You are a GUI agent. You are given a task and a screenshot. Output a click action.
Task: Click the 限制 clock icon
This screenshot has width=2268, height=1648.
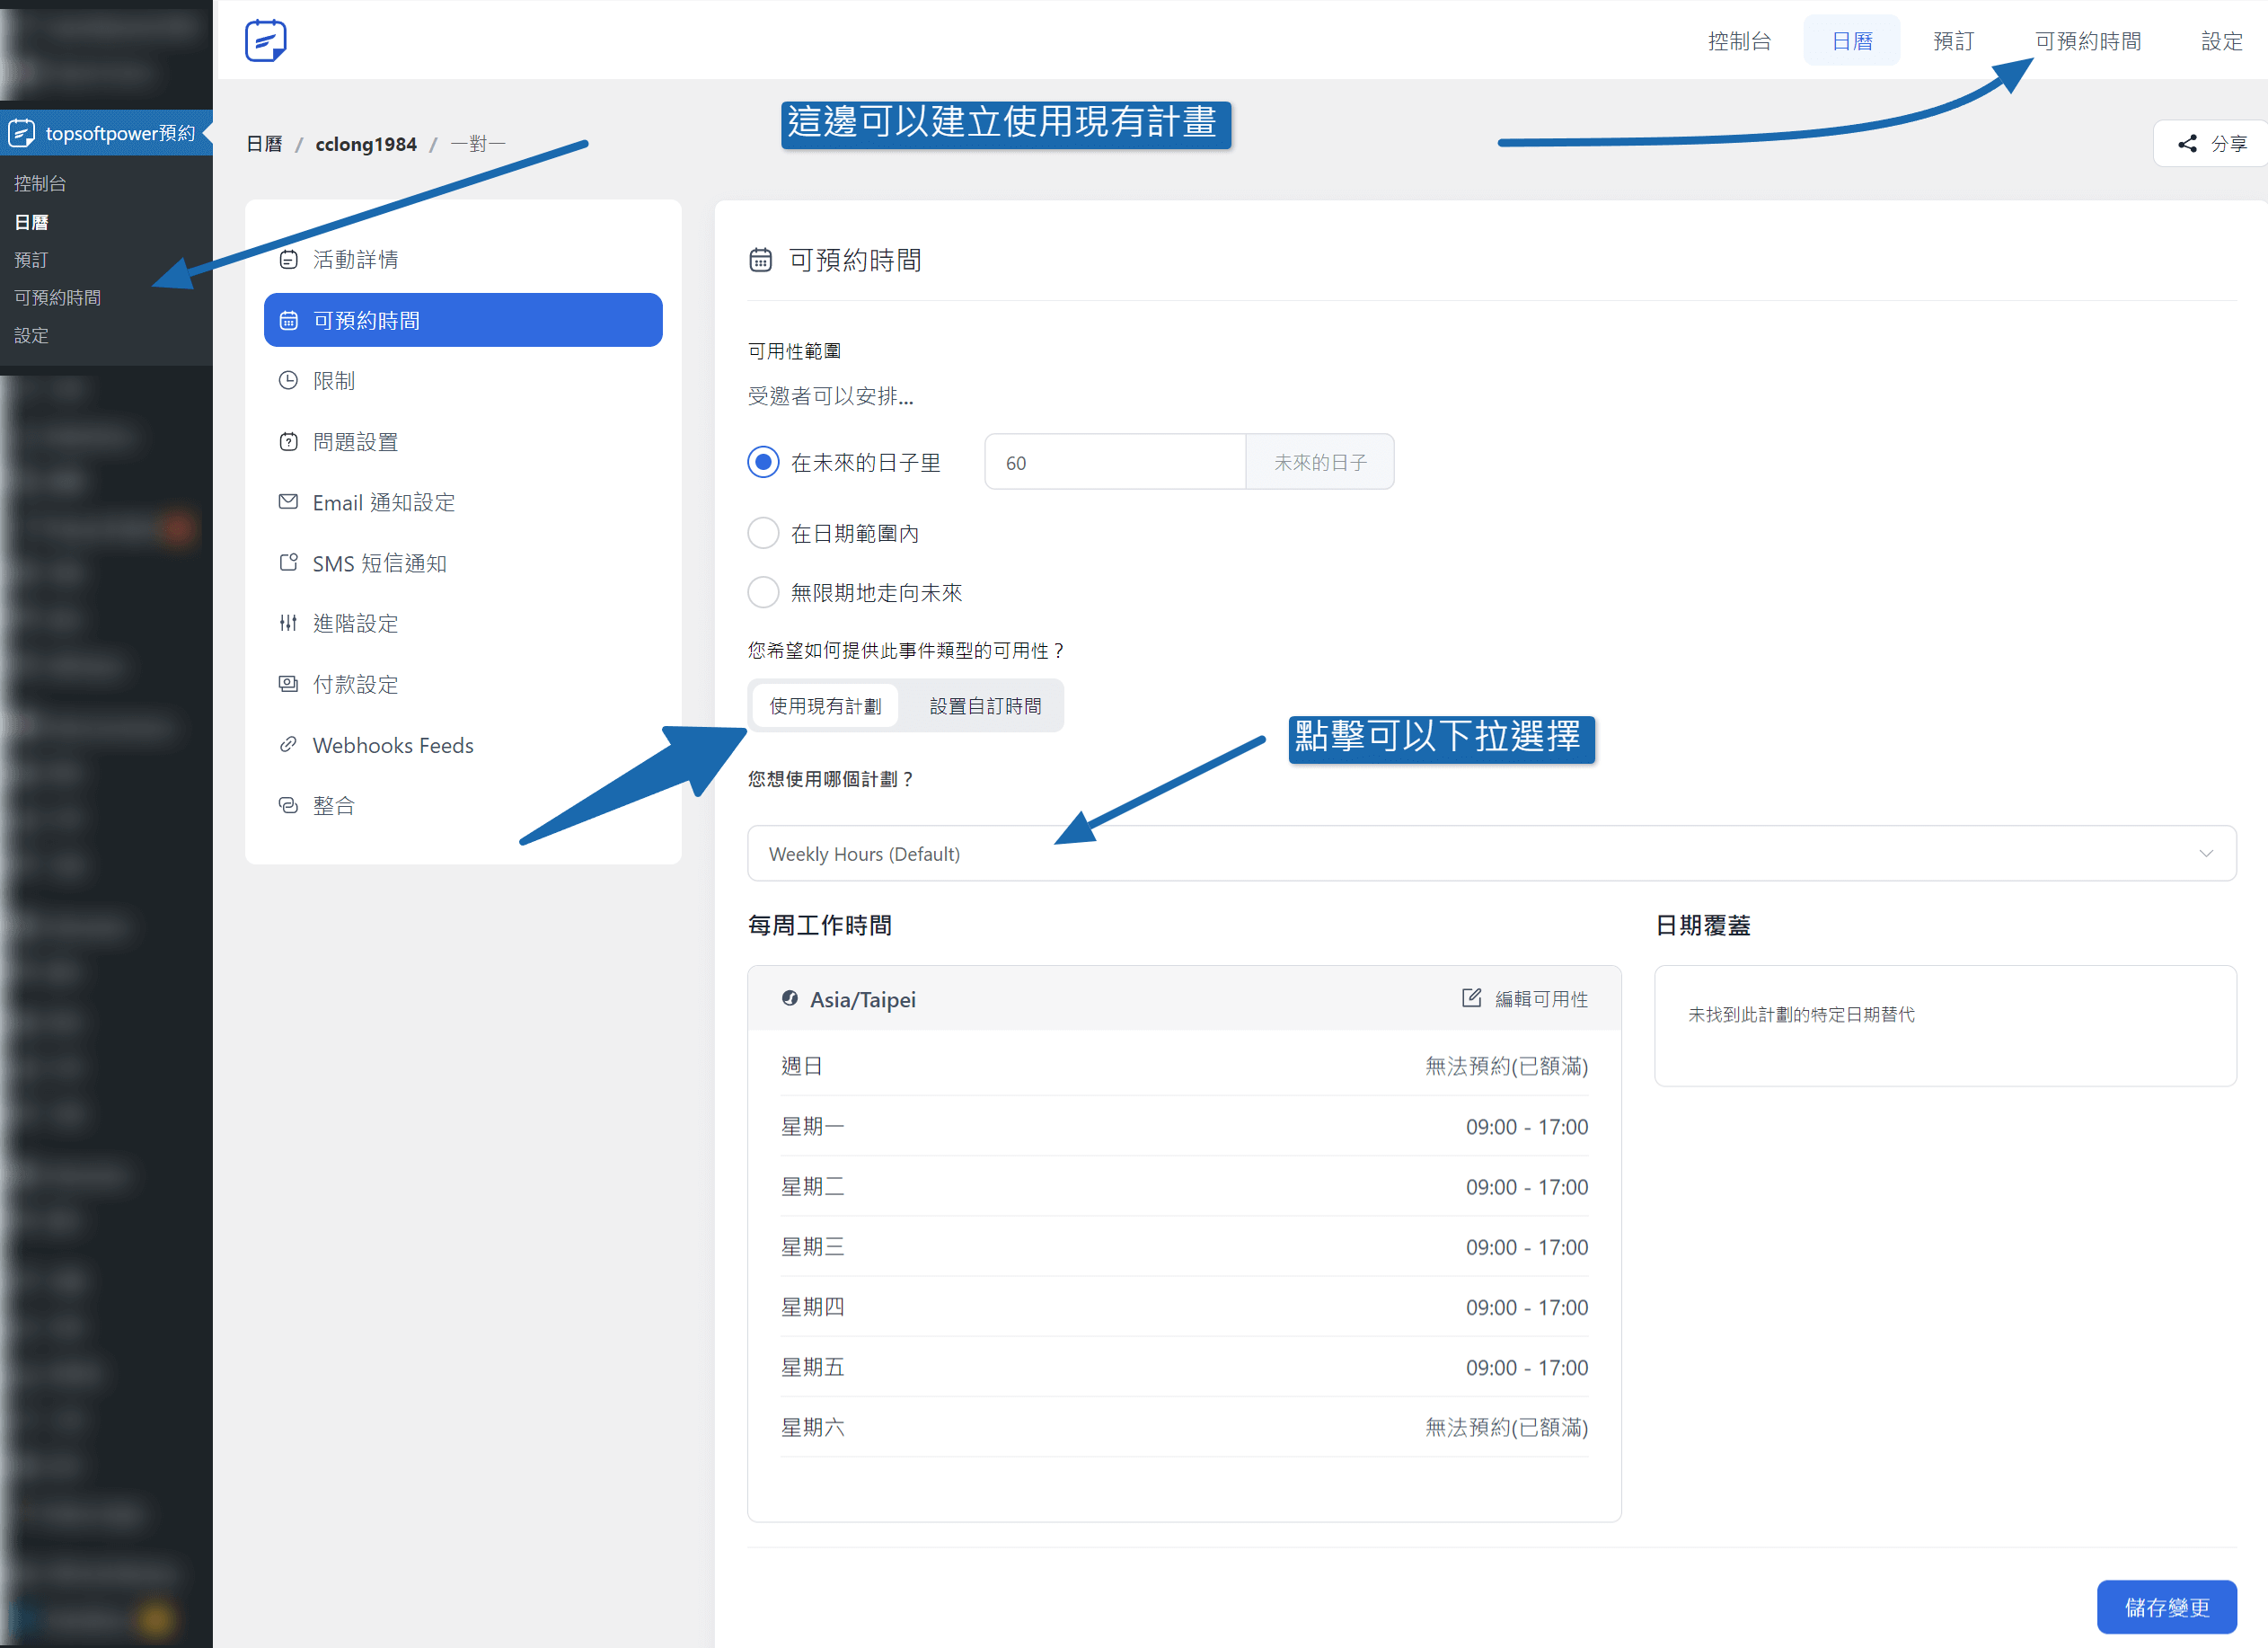tap(288, 380)
